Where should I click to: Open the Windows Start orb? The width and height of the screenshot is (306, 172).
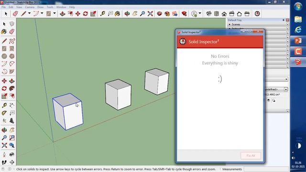coord(298,7)
